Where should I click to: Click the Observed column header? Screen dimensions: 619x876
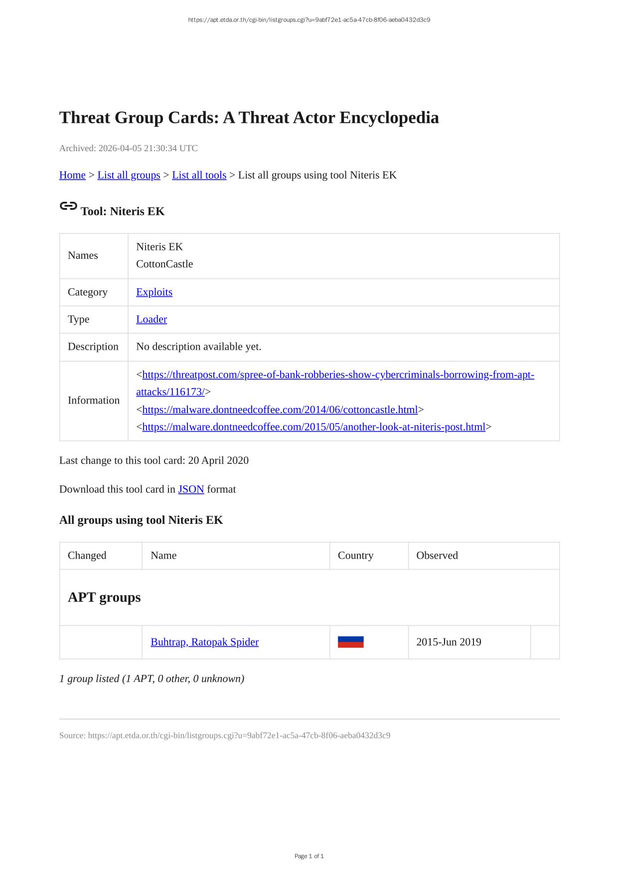437,556
